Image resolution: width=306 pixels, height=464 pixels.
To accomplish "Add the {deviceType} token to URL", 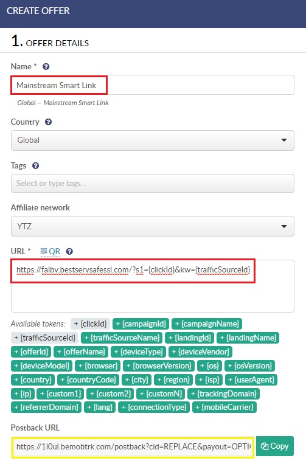I will pyautogui.click(x=139, y=351).
